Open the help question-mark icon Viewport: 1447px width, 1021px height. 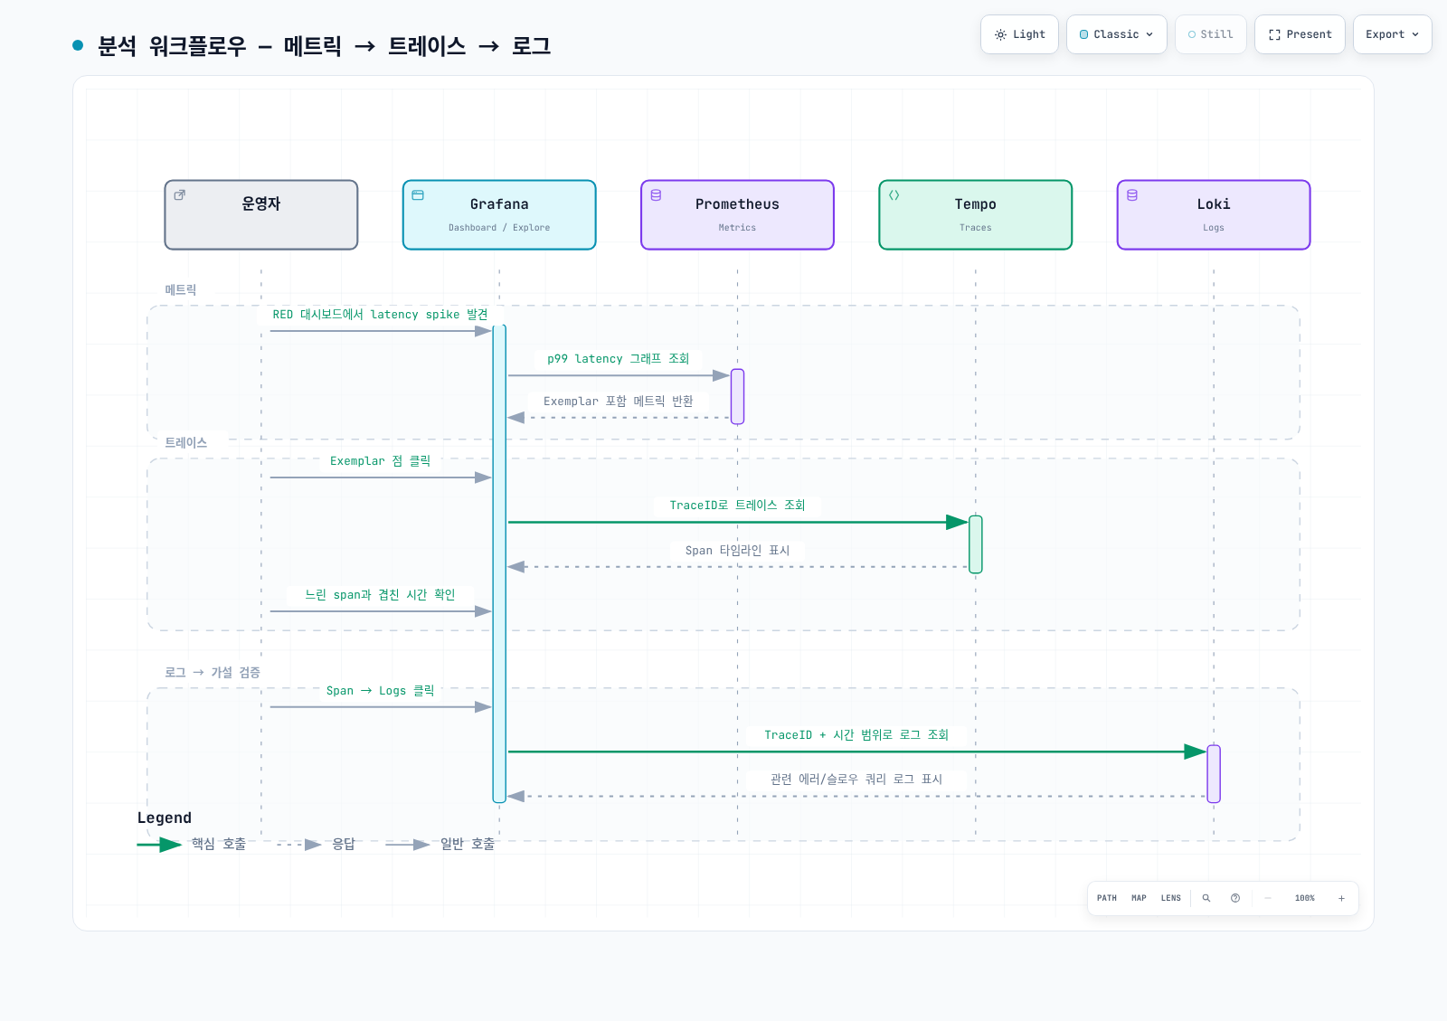pyautogui.click(x=1234, y=898)
